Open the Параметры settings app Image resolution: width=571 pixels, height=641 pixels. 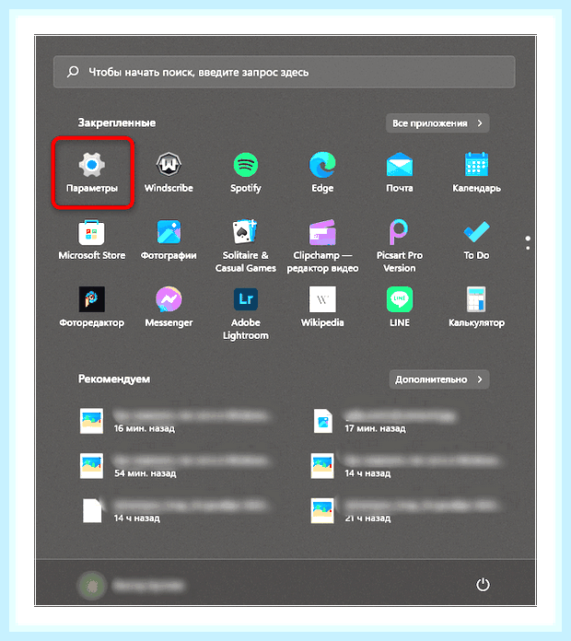[x=92, y=172]
